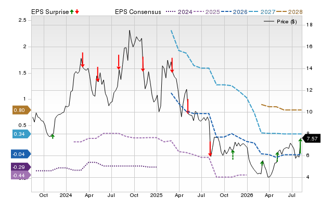Click the 0.5 label on the EPS axis
Image resolution: width=333 pixels, height=198 pixels.
[x=22, y=125]
